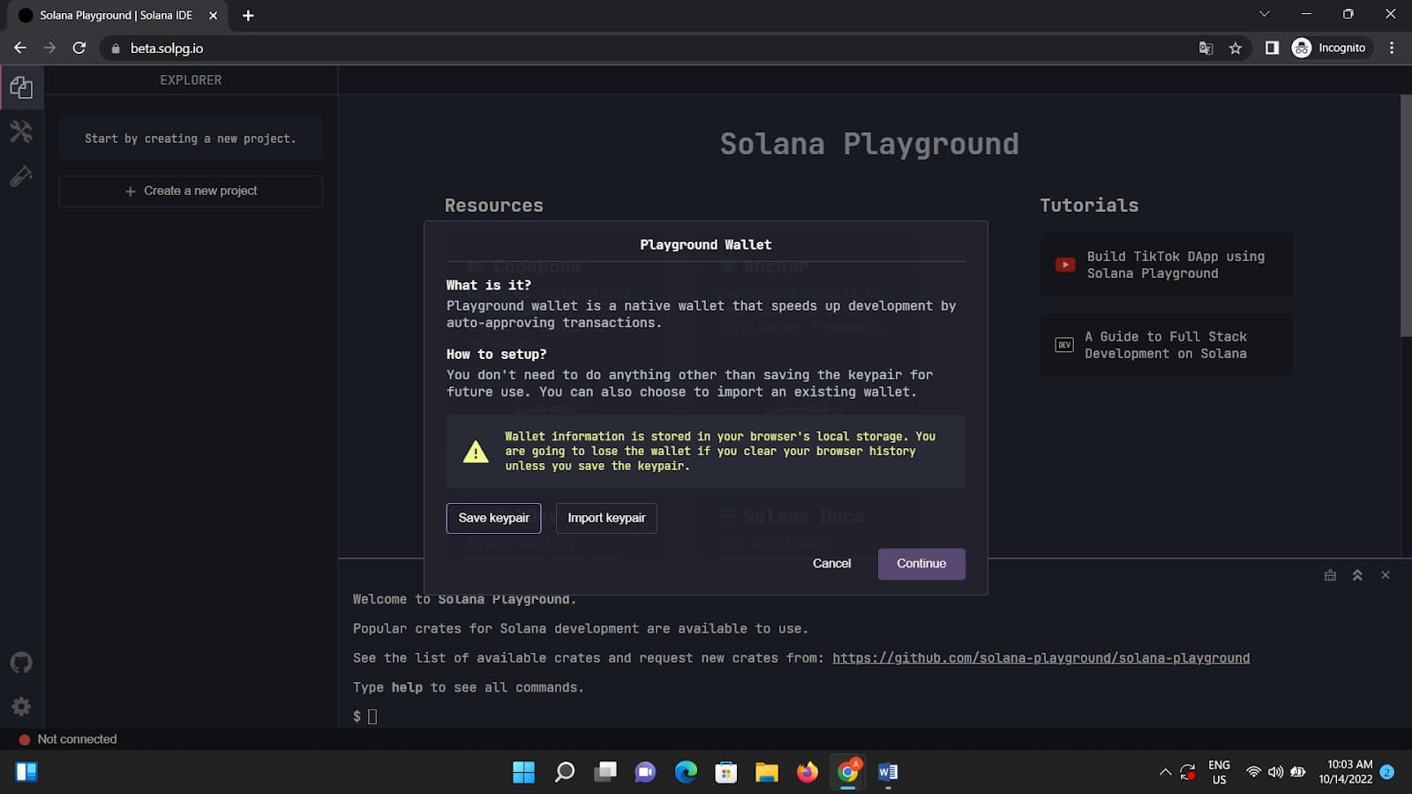Clear the terminal using the brush icon

coord(1330,574)
